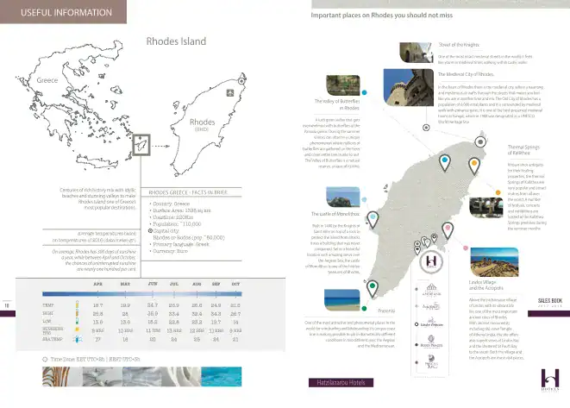Open the Thermal Springs of Kallithea photo

point(486,207)
